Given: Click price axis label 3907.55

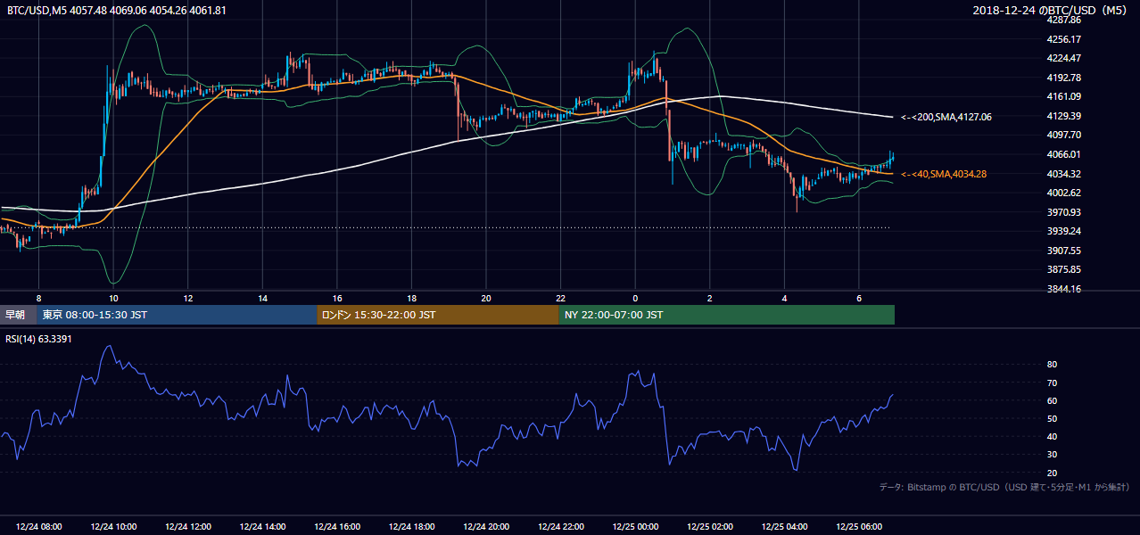Looking at the screenshot, I should pos(1064,251).
